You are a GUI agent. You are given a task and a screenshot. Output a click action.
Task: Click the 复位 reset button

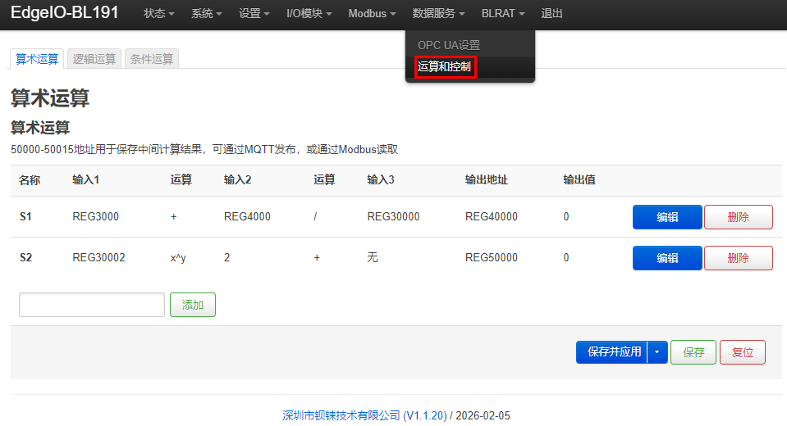point(743,352)
